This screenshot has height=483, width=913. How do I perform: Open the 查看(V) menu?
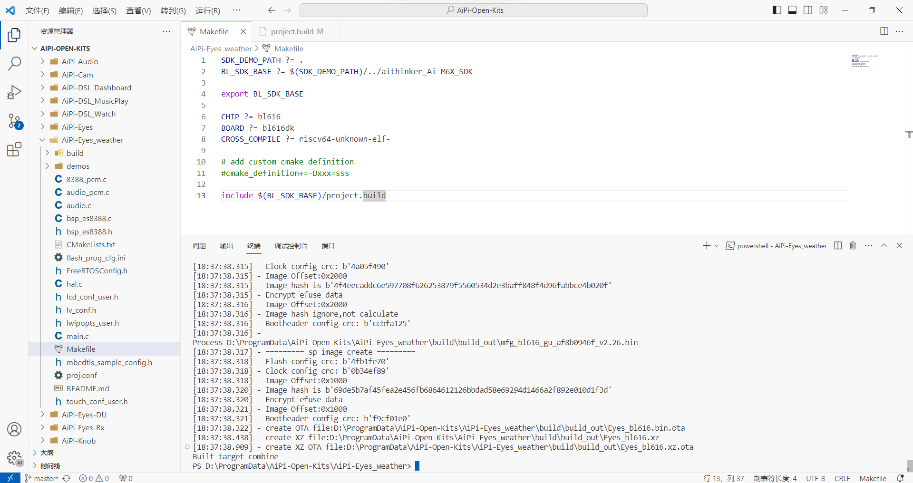point(138,10)
